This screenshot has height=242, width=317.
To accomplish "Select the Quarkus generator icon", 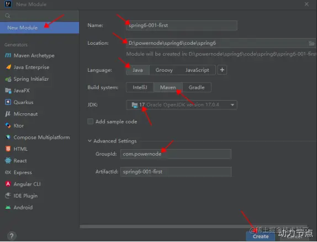I will [x=8, y=102].
